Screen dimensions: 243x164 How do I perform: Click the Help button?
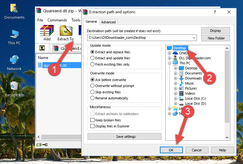pyautogui.click(x=222, y=150)
